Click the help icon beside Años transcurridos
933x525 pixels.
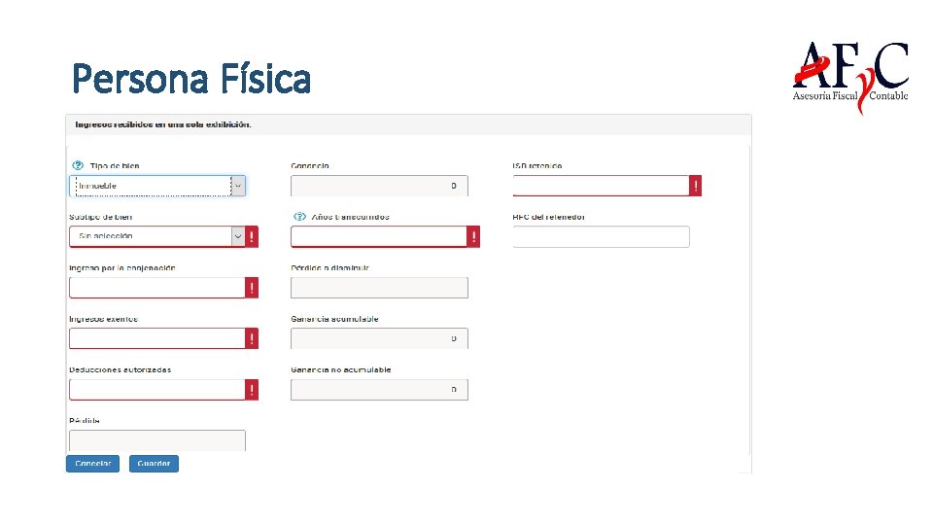[299, 217]
